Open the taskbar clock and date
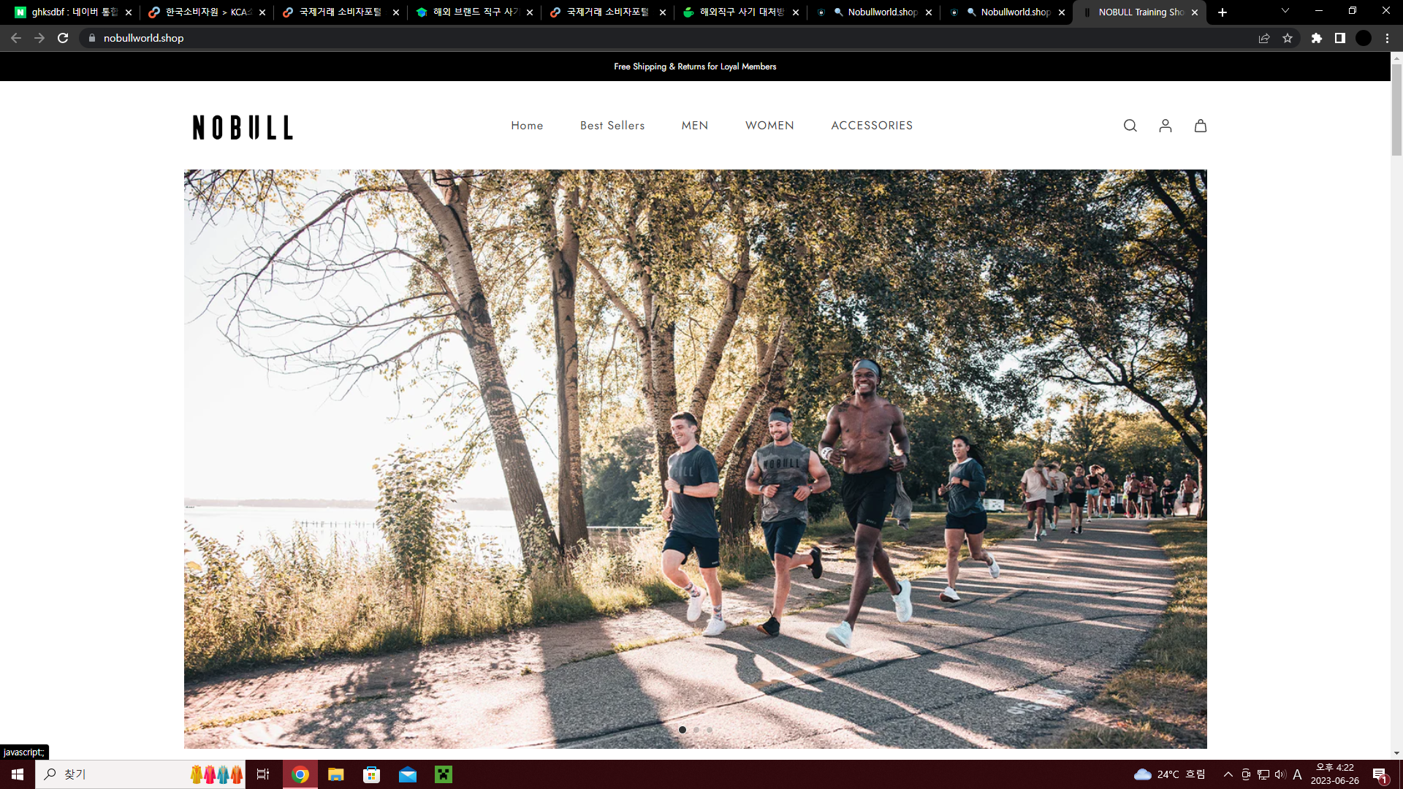Image resolution: width=1403 pixels, height=789 pixels. [x=1335, y=774]
